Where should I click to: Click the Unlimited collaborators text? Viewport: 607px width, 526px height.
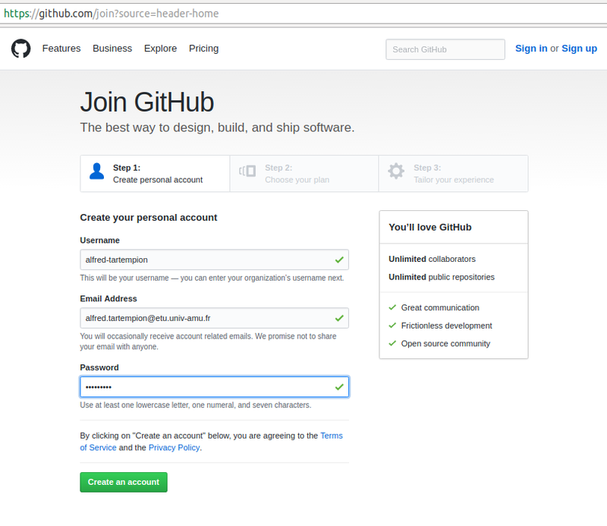432,259
